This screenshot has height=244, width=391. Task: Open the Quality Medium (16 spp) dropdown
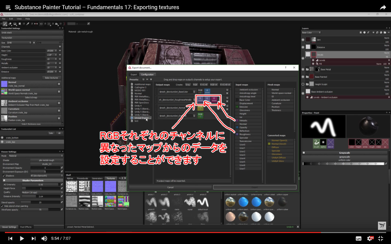pyautogui.click(x=42, y=192)
